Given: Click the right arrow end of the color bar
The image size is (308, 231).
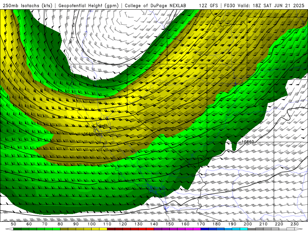Looking at the screenshot, I should [x=299, y=229].
